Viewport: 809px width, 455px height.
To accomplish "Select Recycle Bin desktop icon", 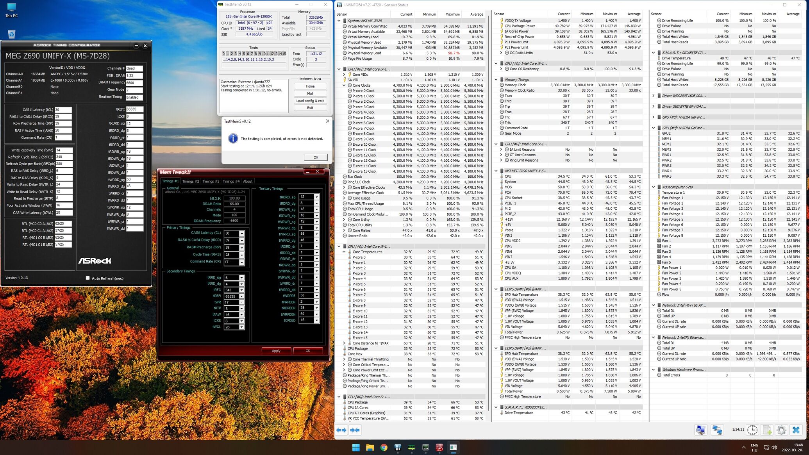I will (11, 34).
